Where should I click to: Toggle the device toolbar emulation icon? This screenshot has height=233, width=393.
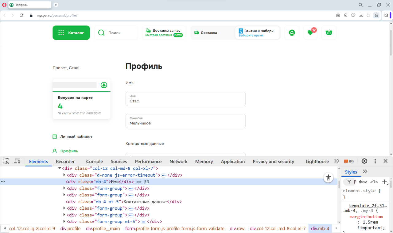17,161
